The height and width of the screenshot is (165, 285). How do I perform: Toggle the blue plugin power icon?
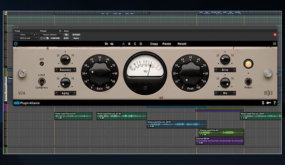(x=16, y=44)
